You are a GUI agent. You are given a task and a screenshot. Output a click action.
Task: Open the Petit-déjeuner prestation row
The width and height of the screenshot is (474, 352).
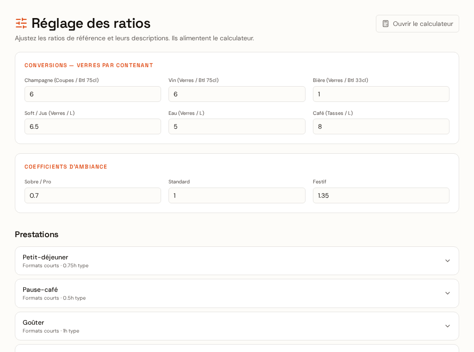(237, 261)
